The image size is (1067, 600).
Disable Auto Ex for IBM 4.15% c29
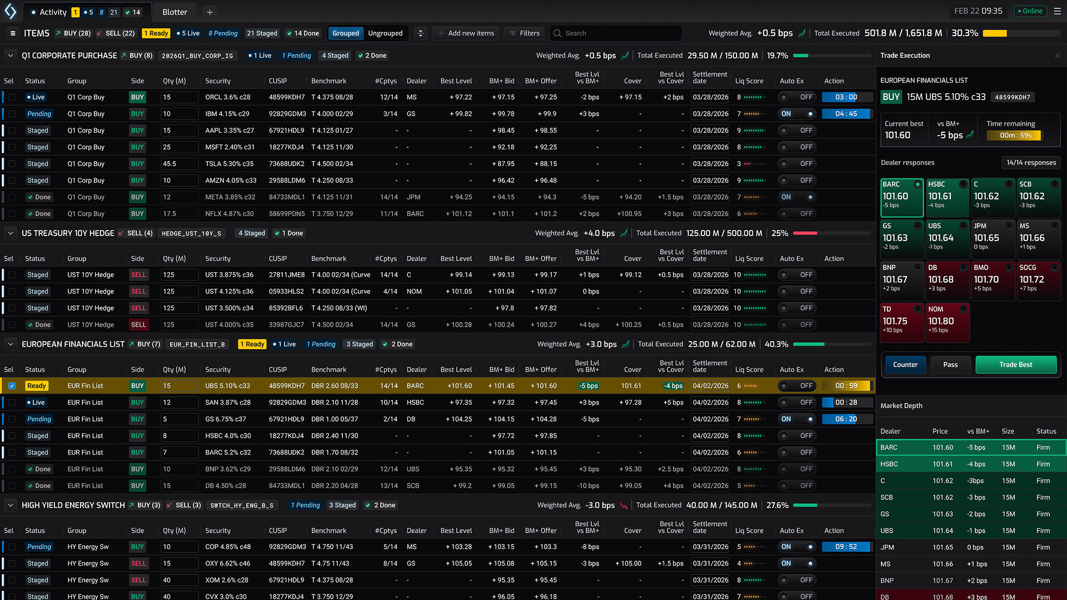pos(797,114)
